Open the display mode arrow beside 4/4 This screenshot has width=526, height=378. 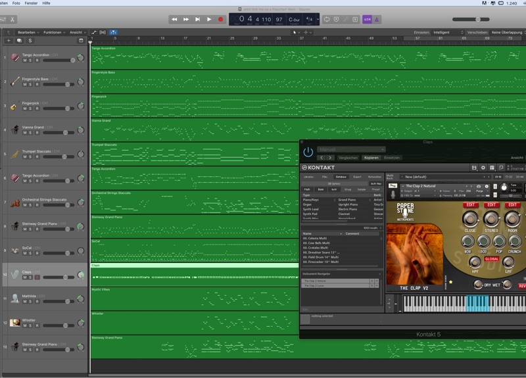point(318,20)
